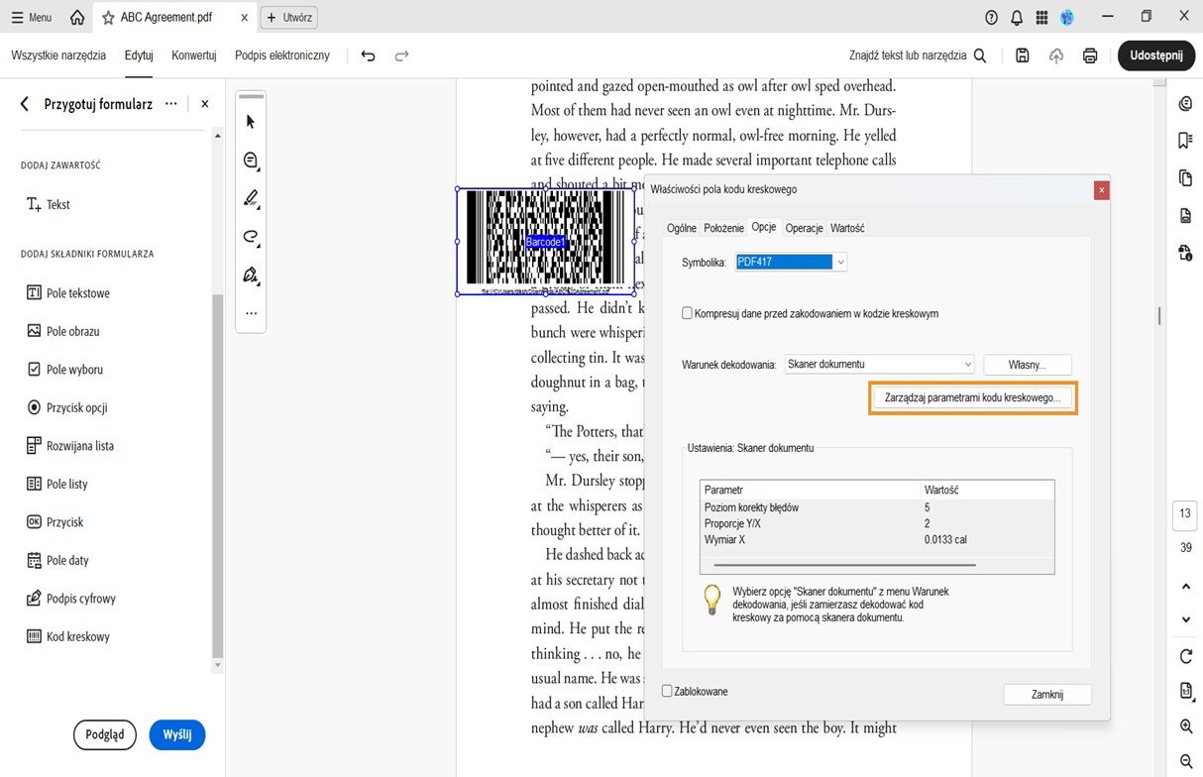Open the apps grid icon
1203x777 pixels.
pos(1041,18)
